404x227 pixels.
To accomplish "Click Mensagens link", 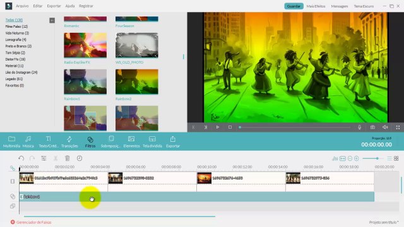I will point(340,6).
